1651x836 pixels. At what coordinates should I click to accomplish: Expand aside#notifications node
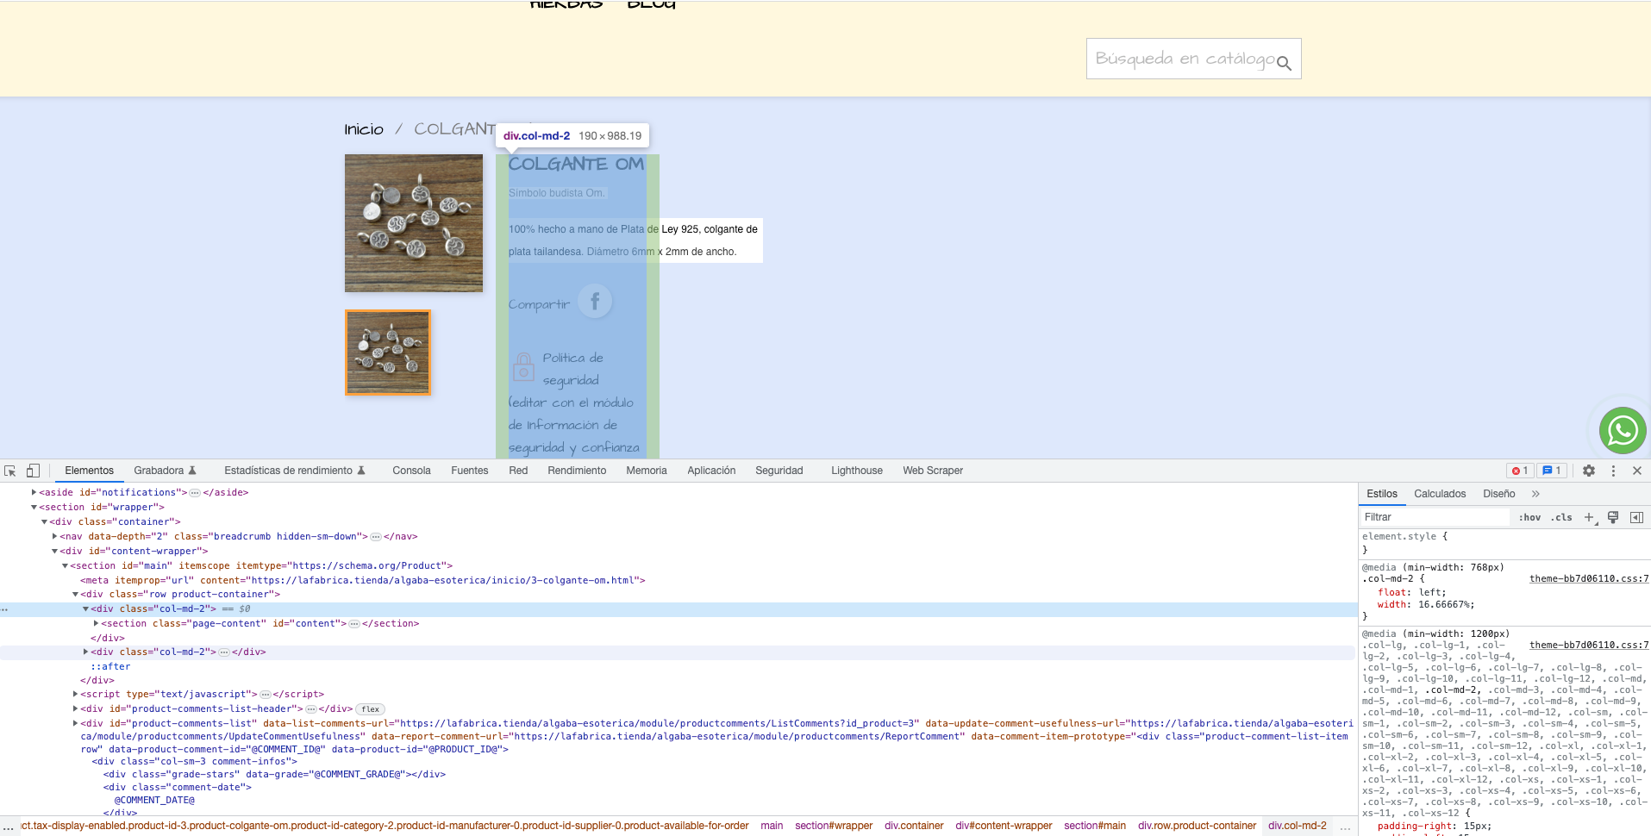[x=34, y=492]
